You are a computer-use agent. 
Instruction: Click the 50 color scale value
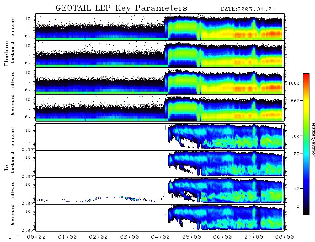(297, 154)
